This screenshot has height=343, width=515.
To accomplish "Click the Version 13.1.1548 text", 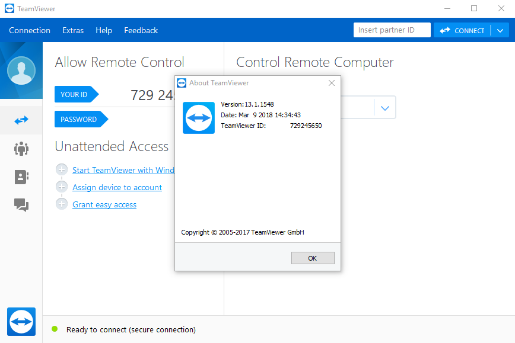I will [x=247, y=104].
